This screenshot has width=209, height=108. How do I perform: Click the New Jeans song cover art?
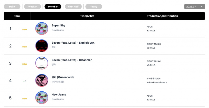(42, 98)
